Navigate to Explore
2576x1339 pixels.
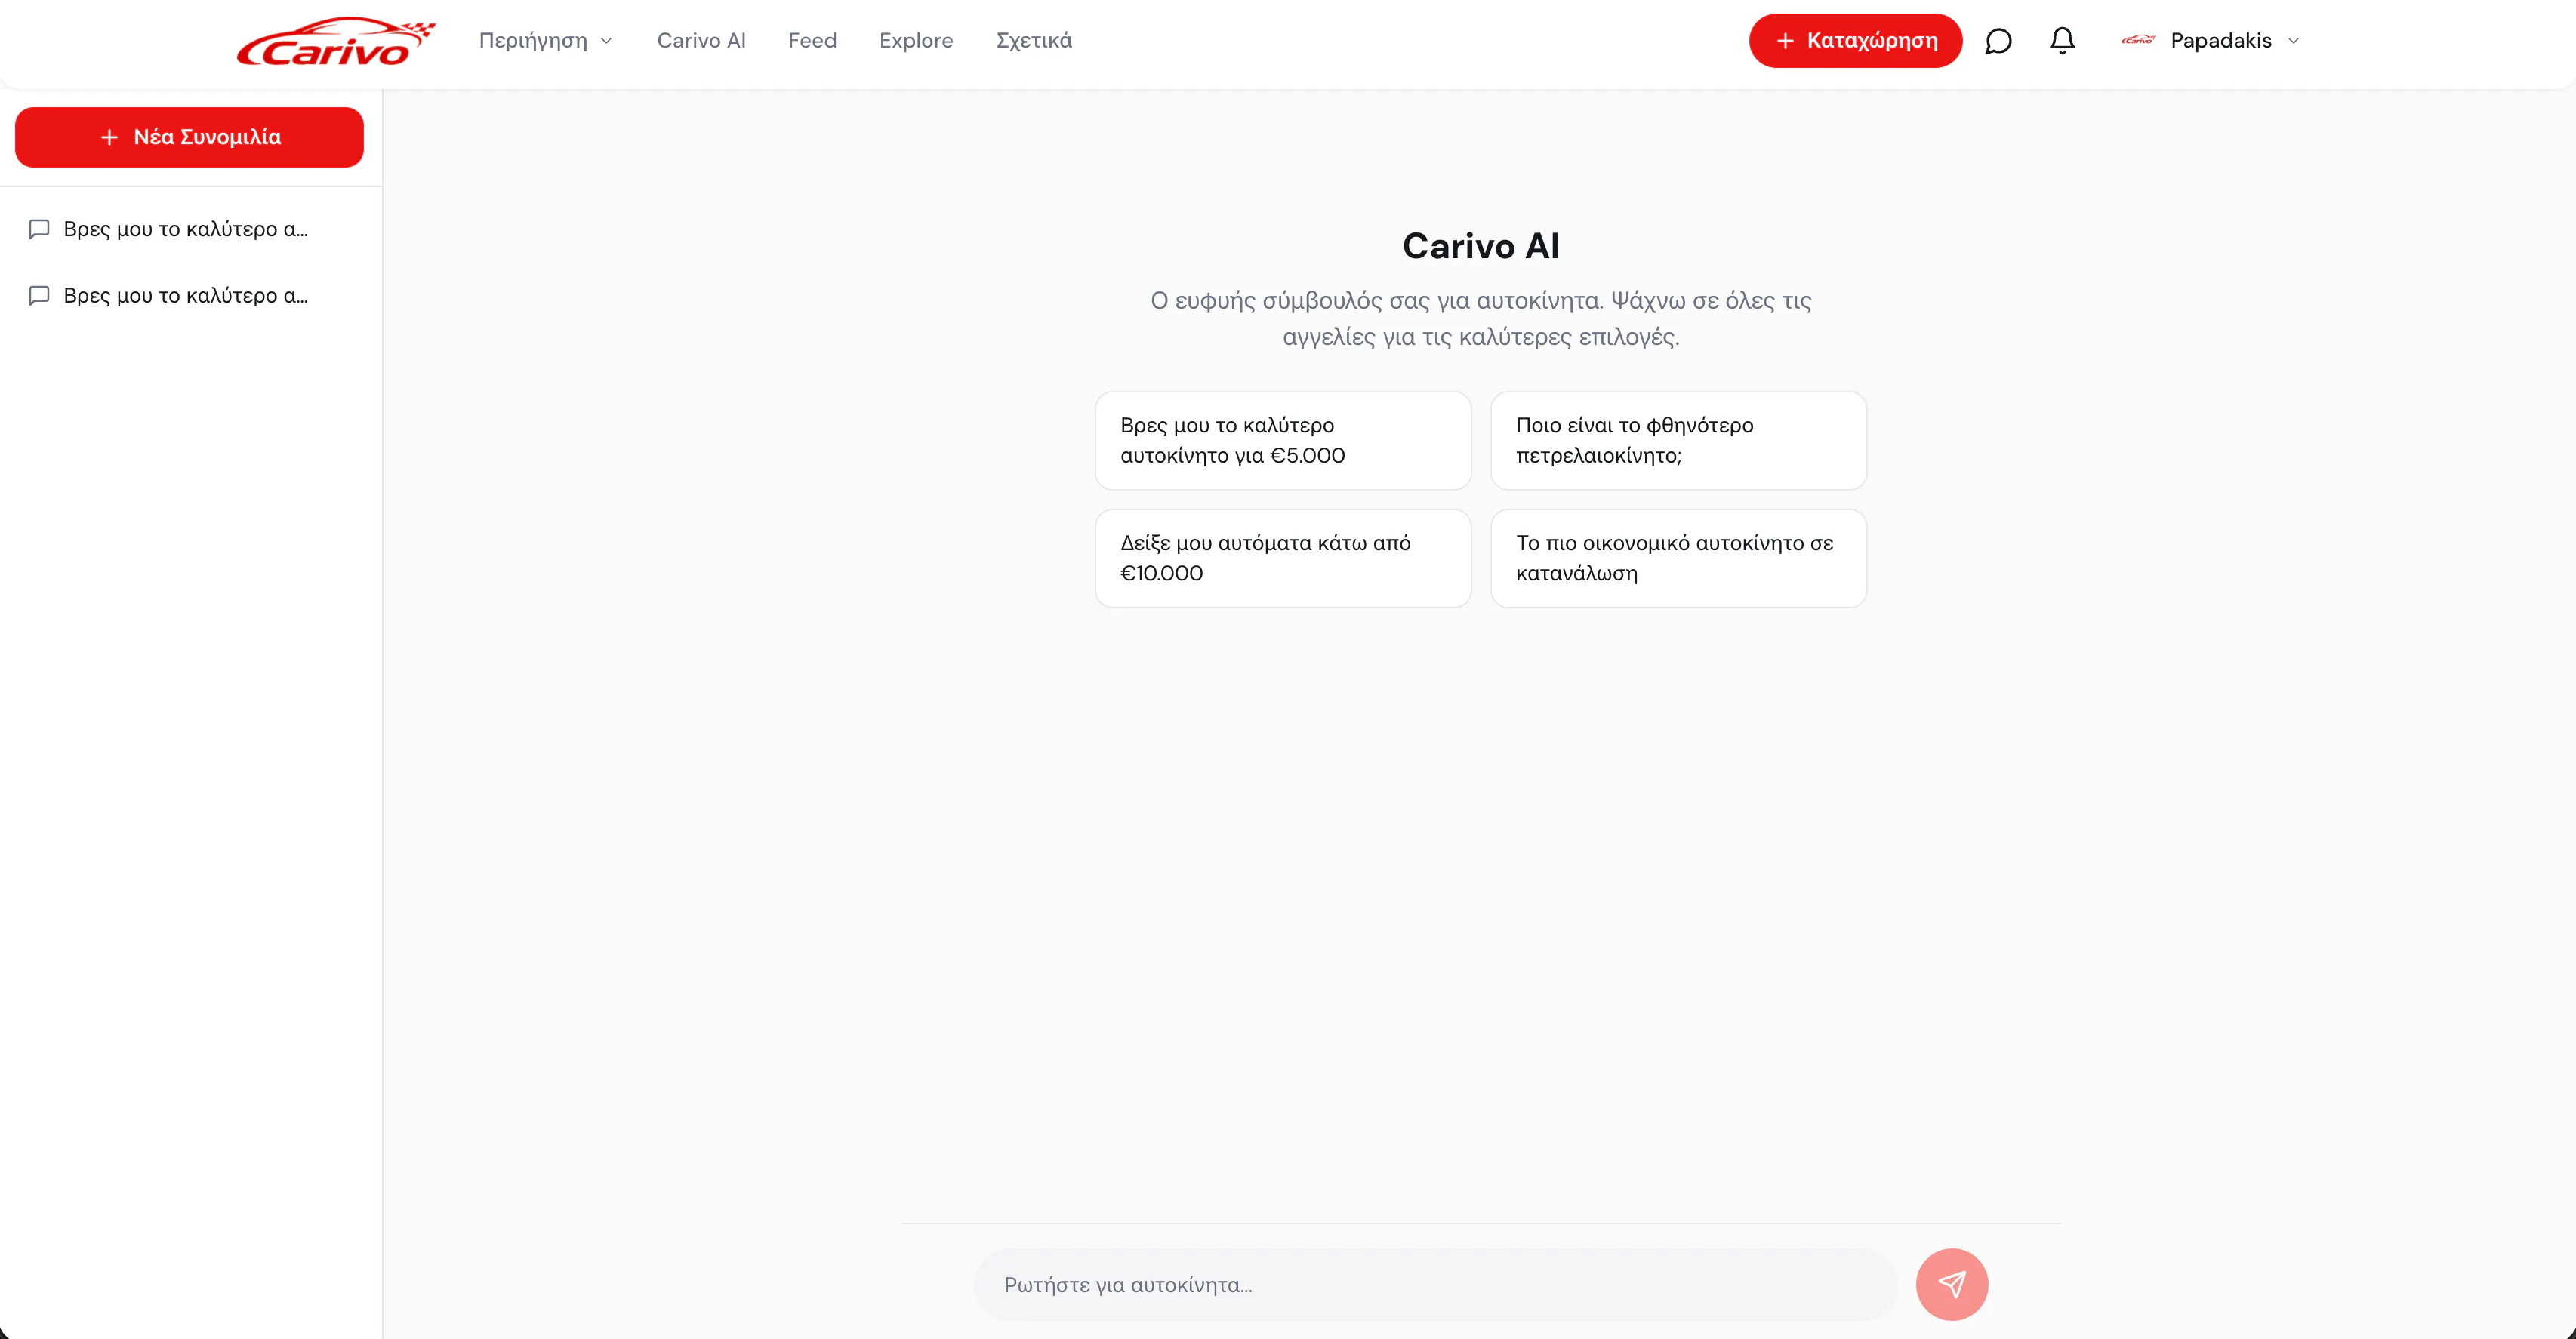tap(916, 41)
